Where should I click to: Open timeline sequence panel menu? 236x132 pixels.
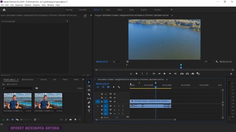pyautogui.click(x=167, y=80)
